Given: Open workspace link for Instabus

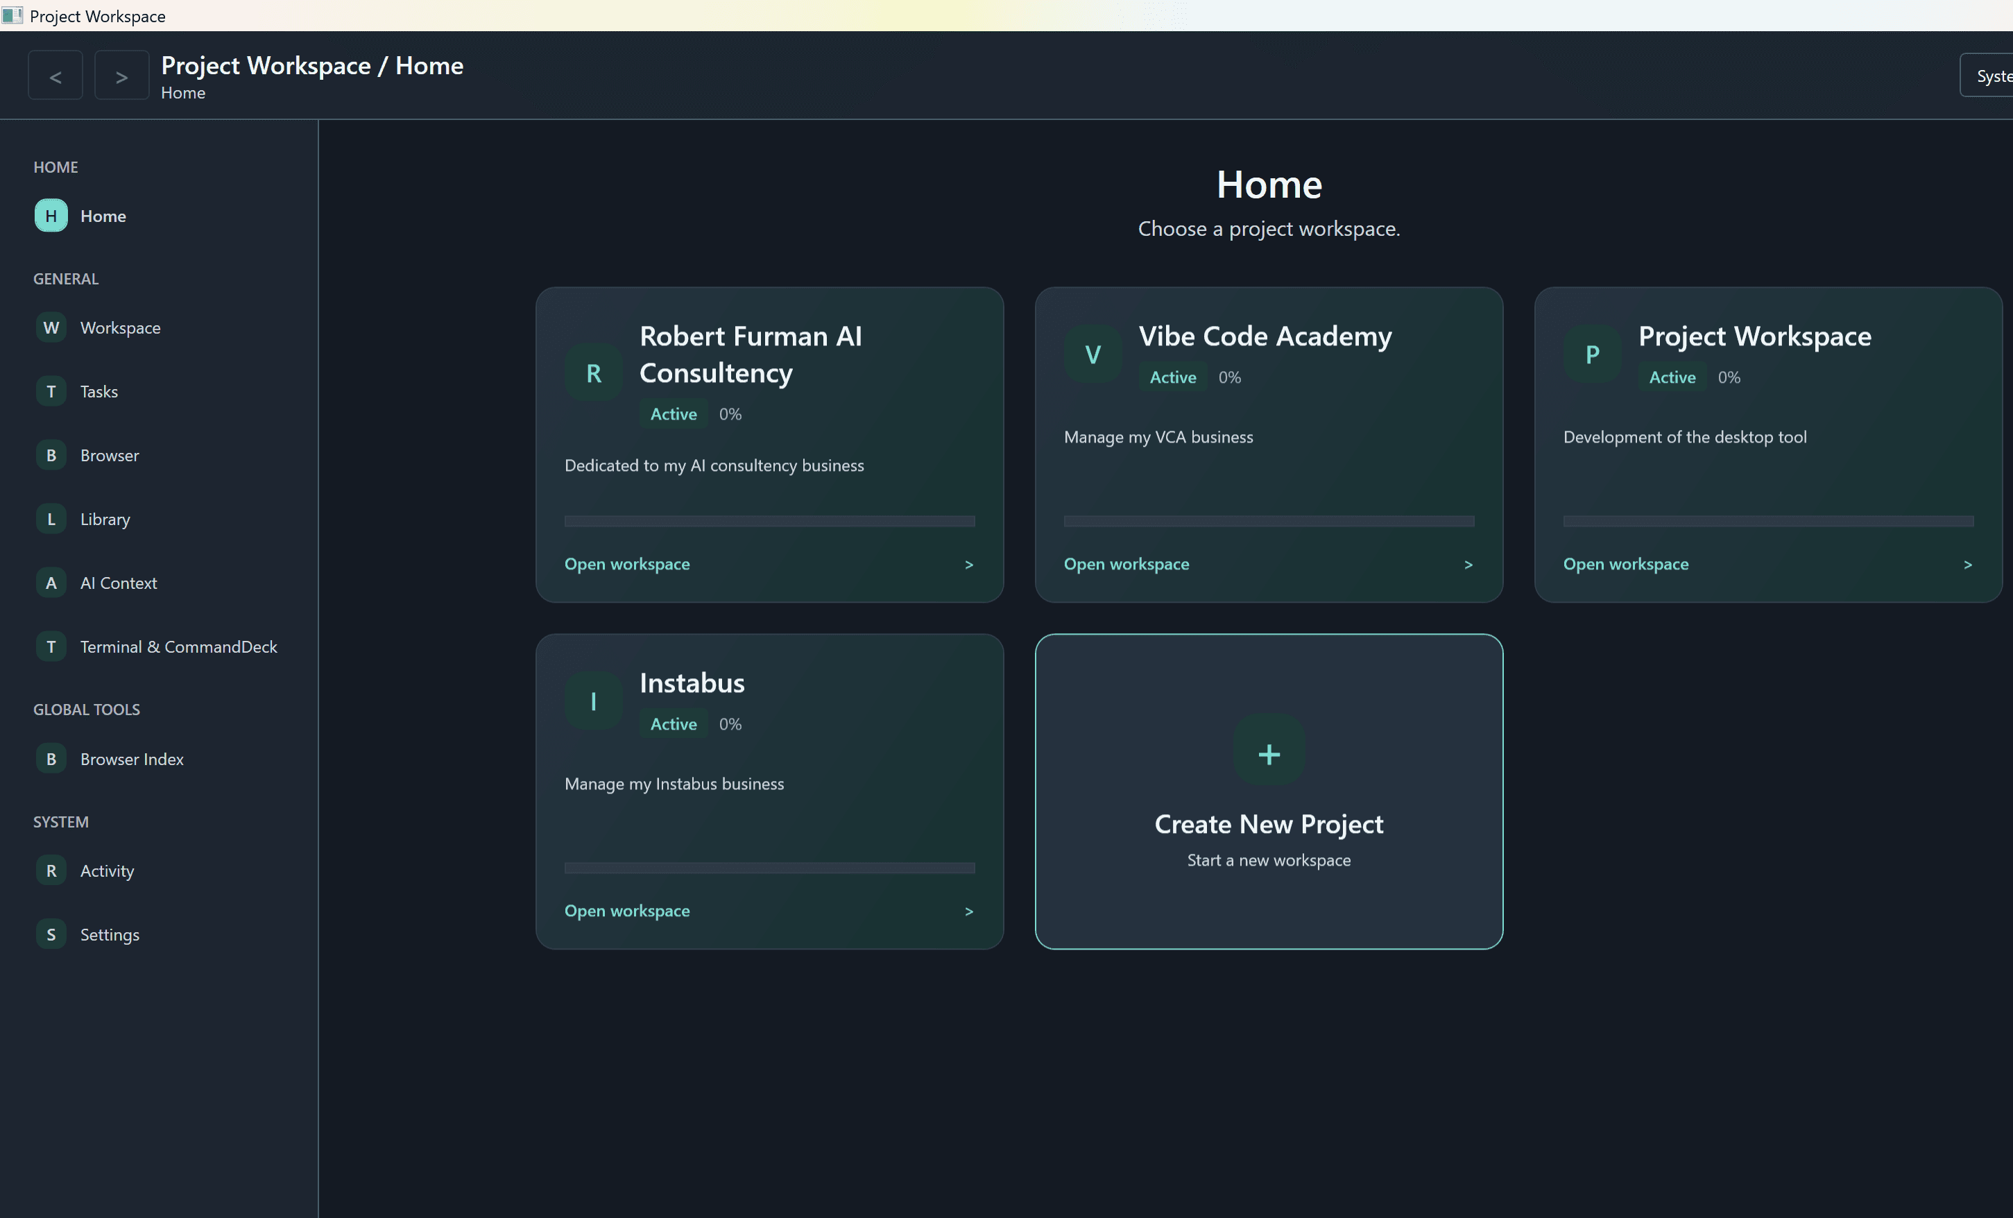Looking at the screenshot, I should 626,910.
